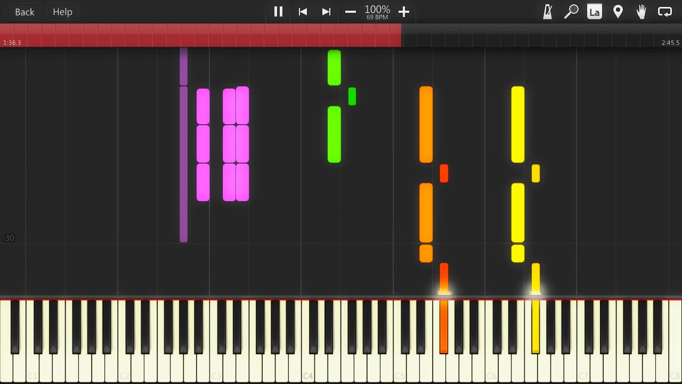Viewport: 682px width, 384px height.
Task: Add a bookmark with the pin icon
Action: (618, 12)
